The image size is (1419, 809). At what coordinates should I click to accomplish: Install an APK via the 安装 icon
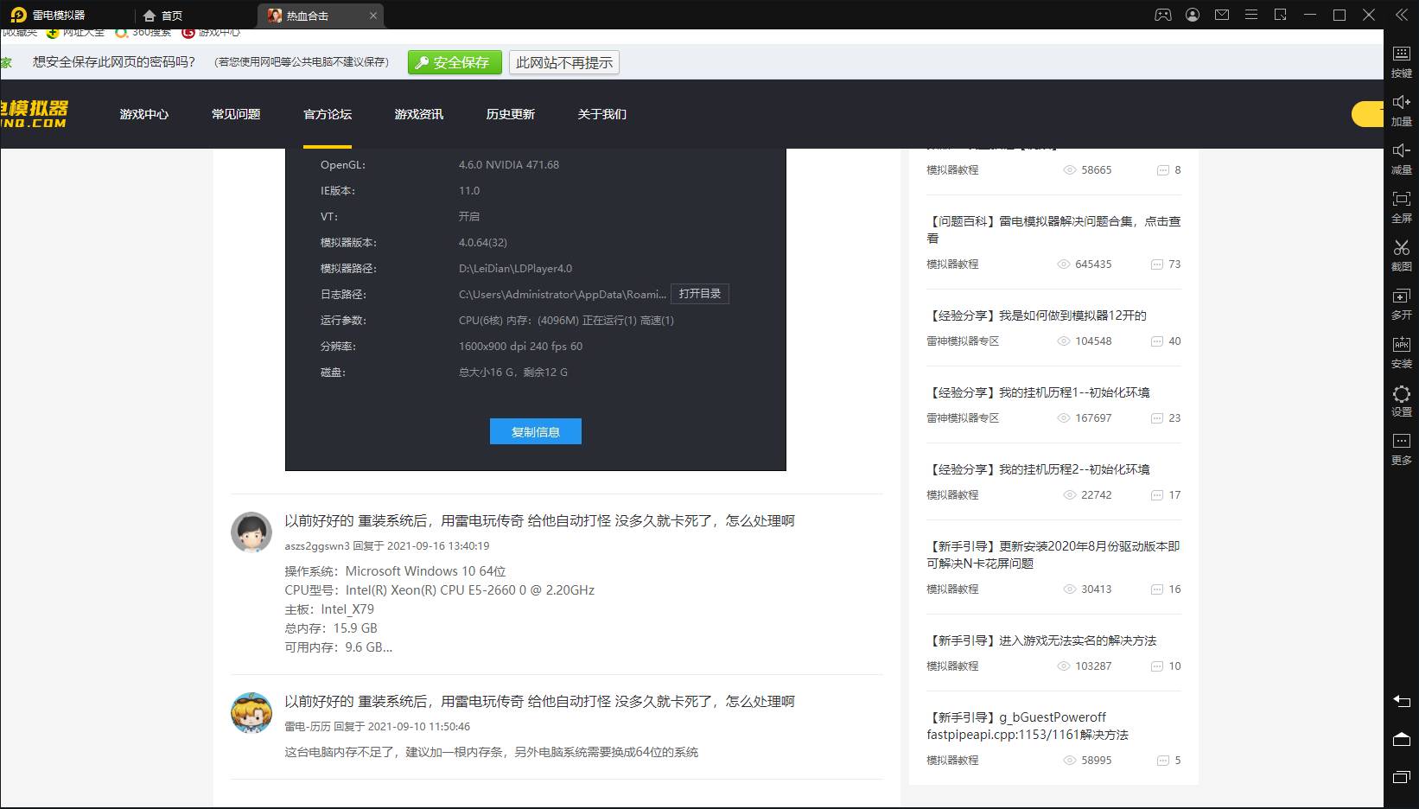click(x=1401, y=351)
